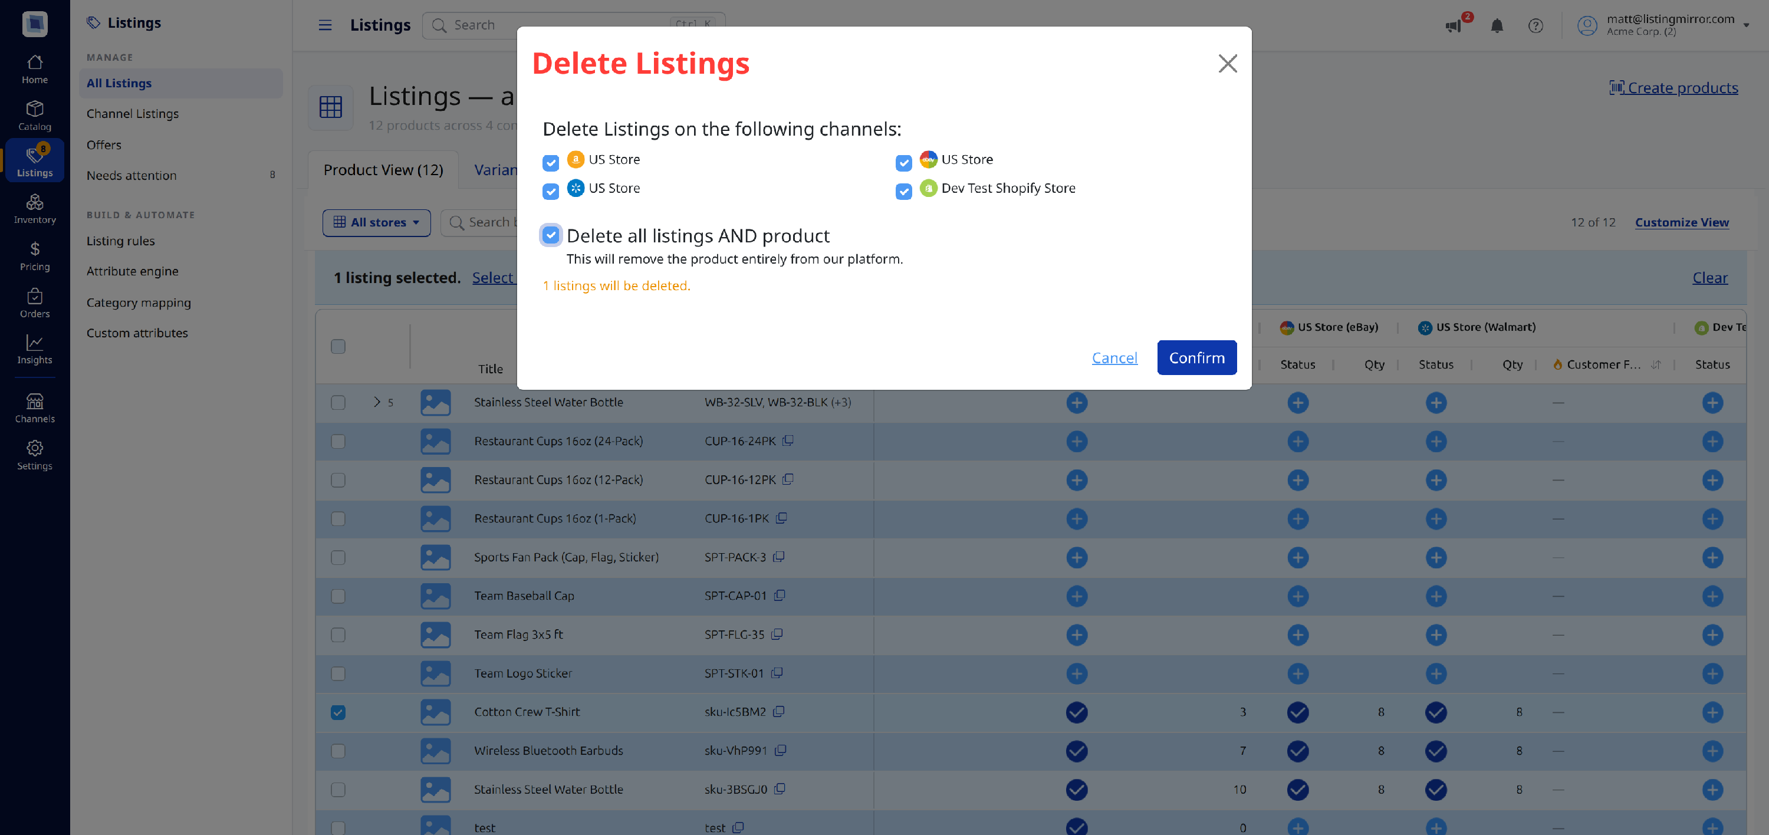Screen dimensions: 1769x835
Task: Open Inventory from the sidebar
Action: tap(34, 209)
